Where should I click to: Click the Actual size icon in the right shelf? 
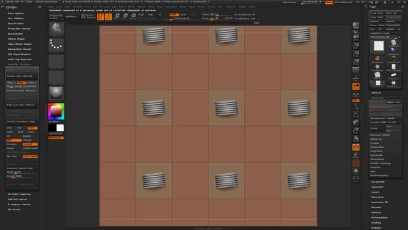click(x=356, y=54)
